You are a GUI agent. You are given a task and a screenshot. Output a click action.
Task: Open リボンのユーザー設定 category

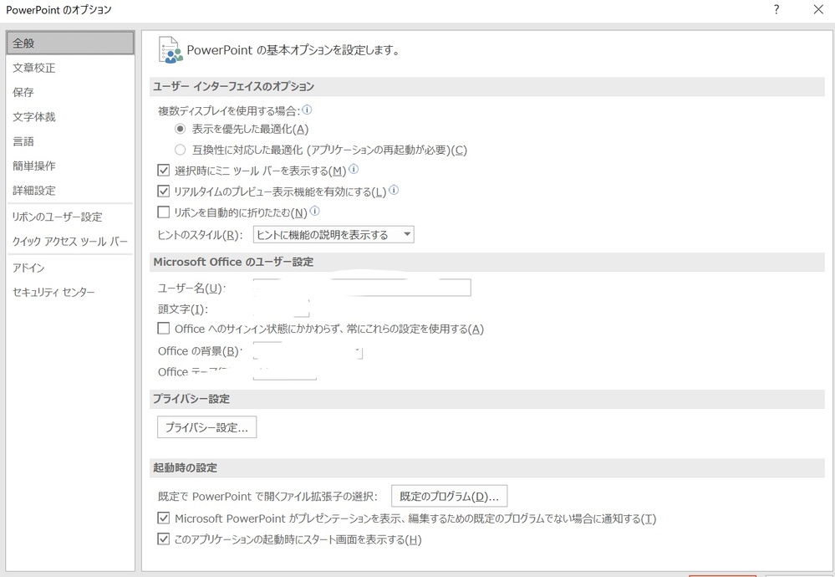(70, 217)
